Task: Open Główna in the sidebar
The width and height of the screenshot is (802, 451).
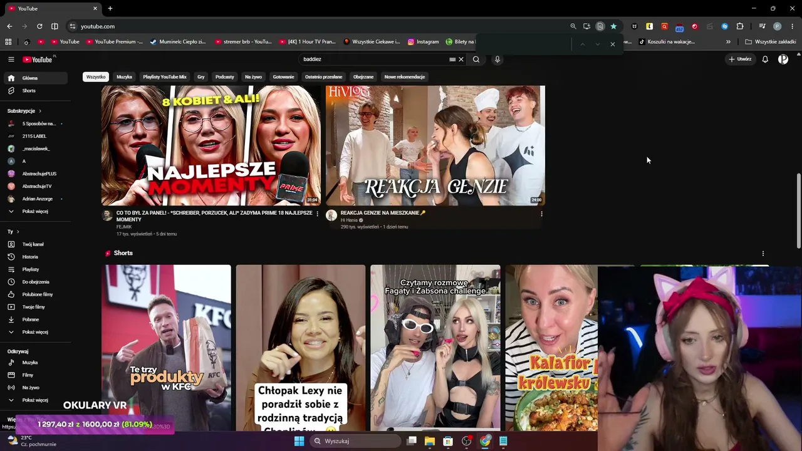Action: 34,78
